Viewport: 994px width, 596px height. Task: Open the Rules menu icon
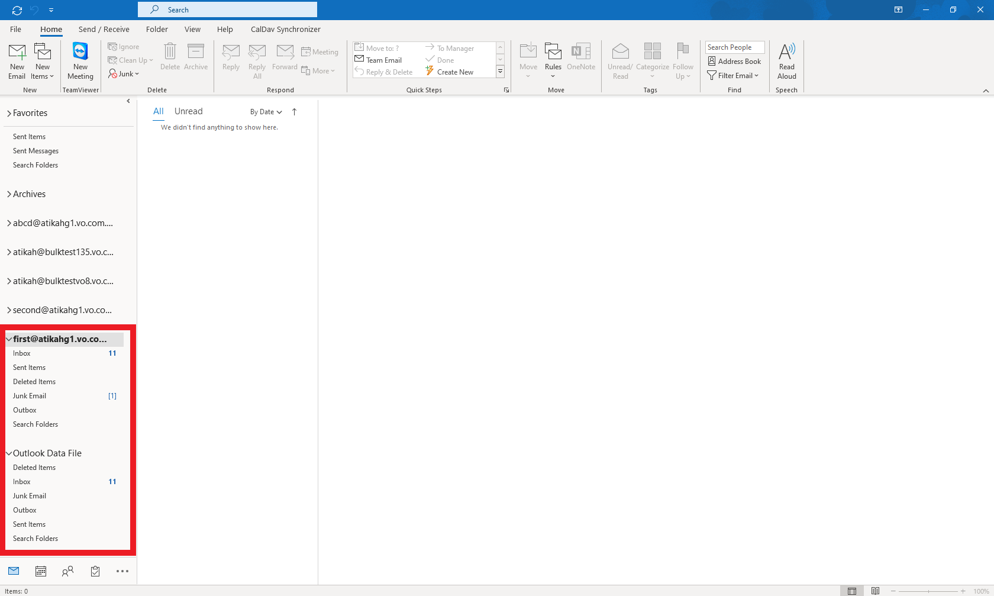(553, 60)
